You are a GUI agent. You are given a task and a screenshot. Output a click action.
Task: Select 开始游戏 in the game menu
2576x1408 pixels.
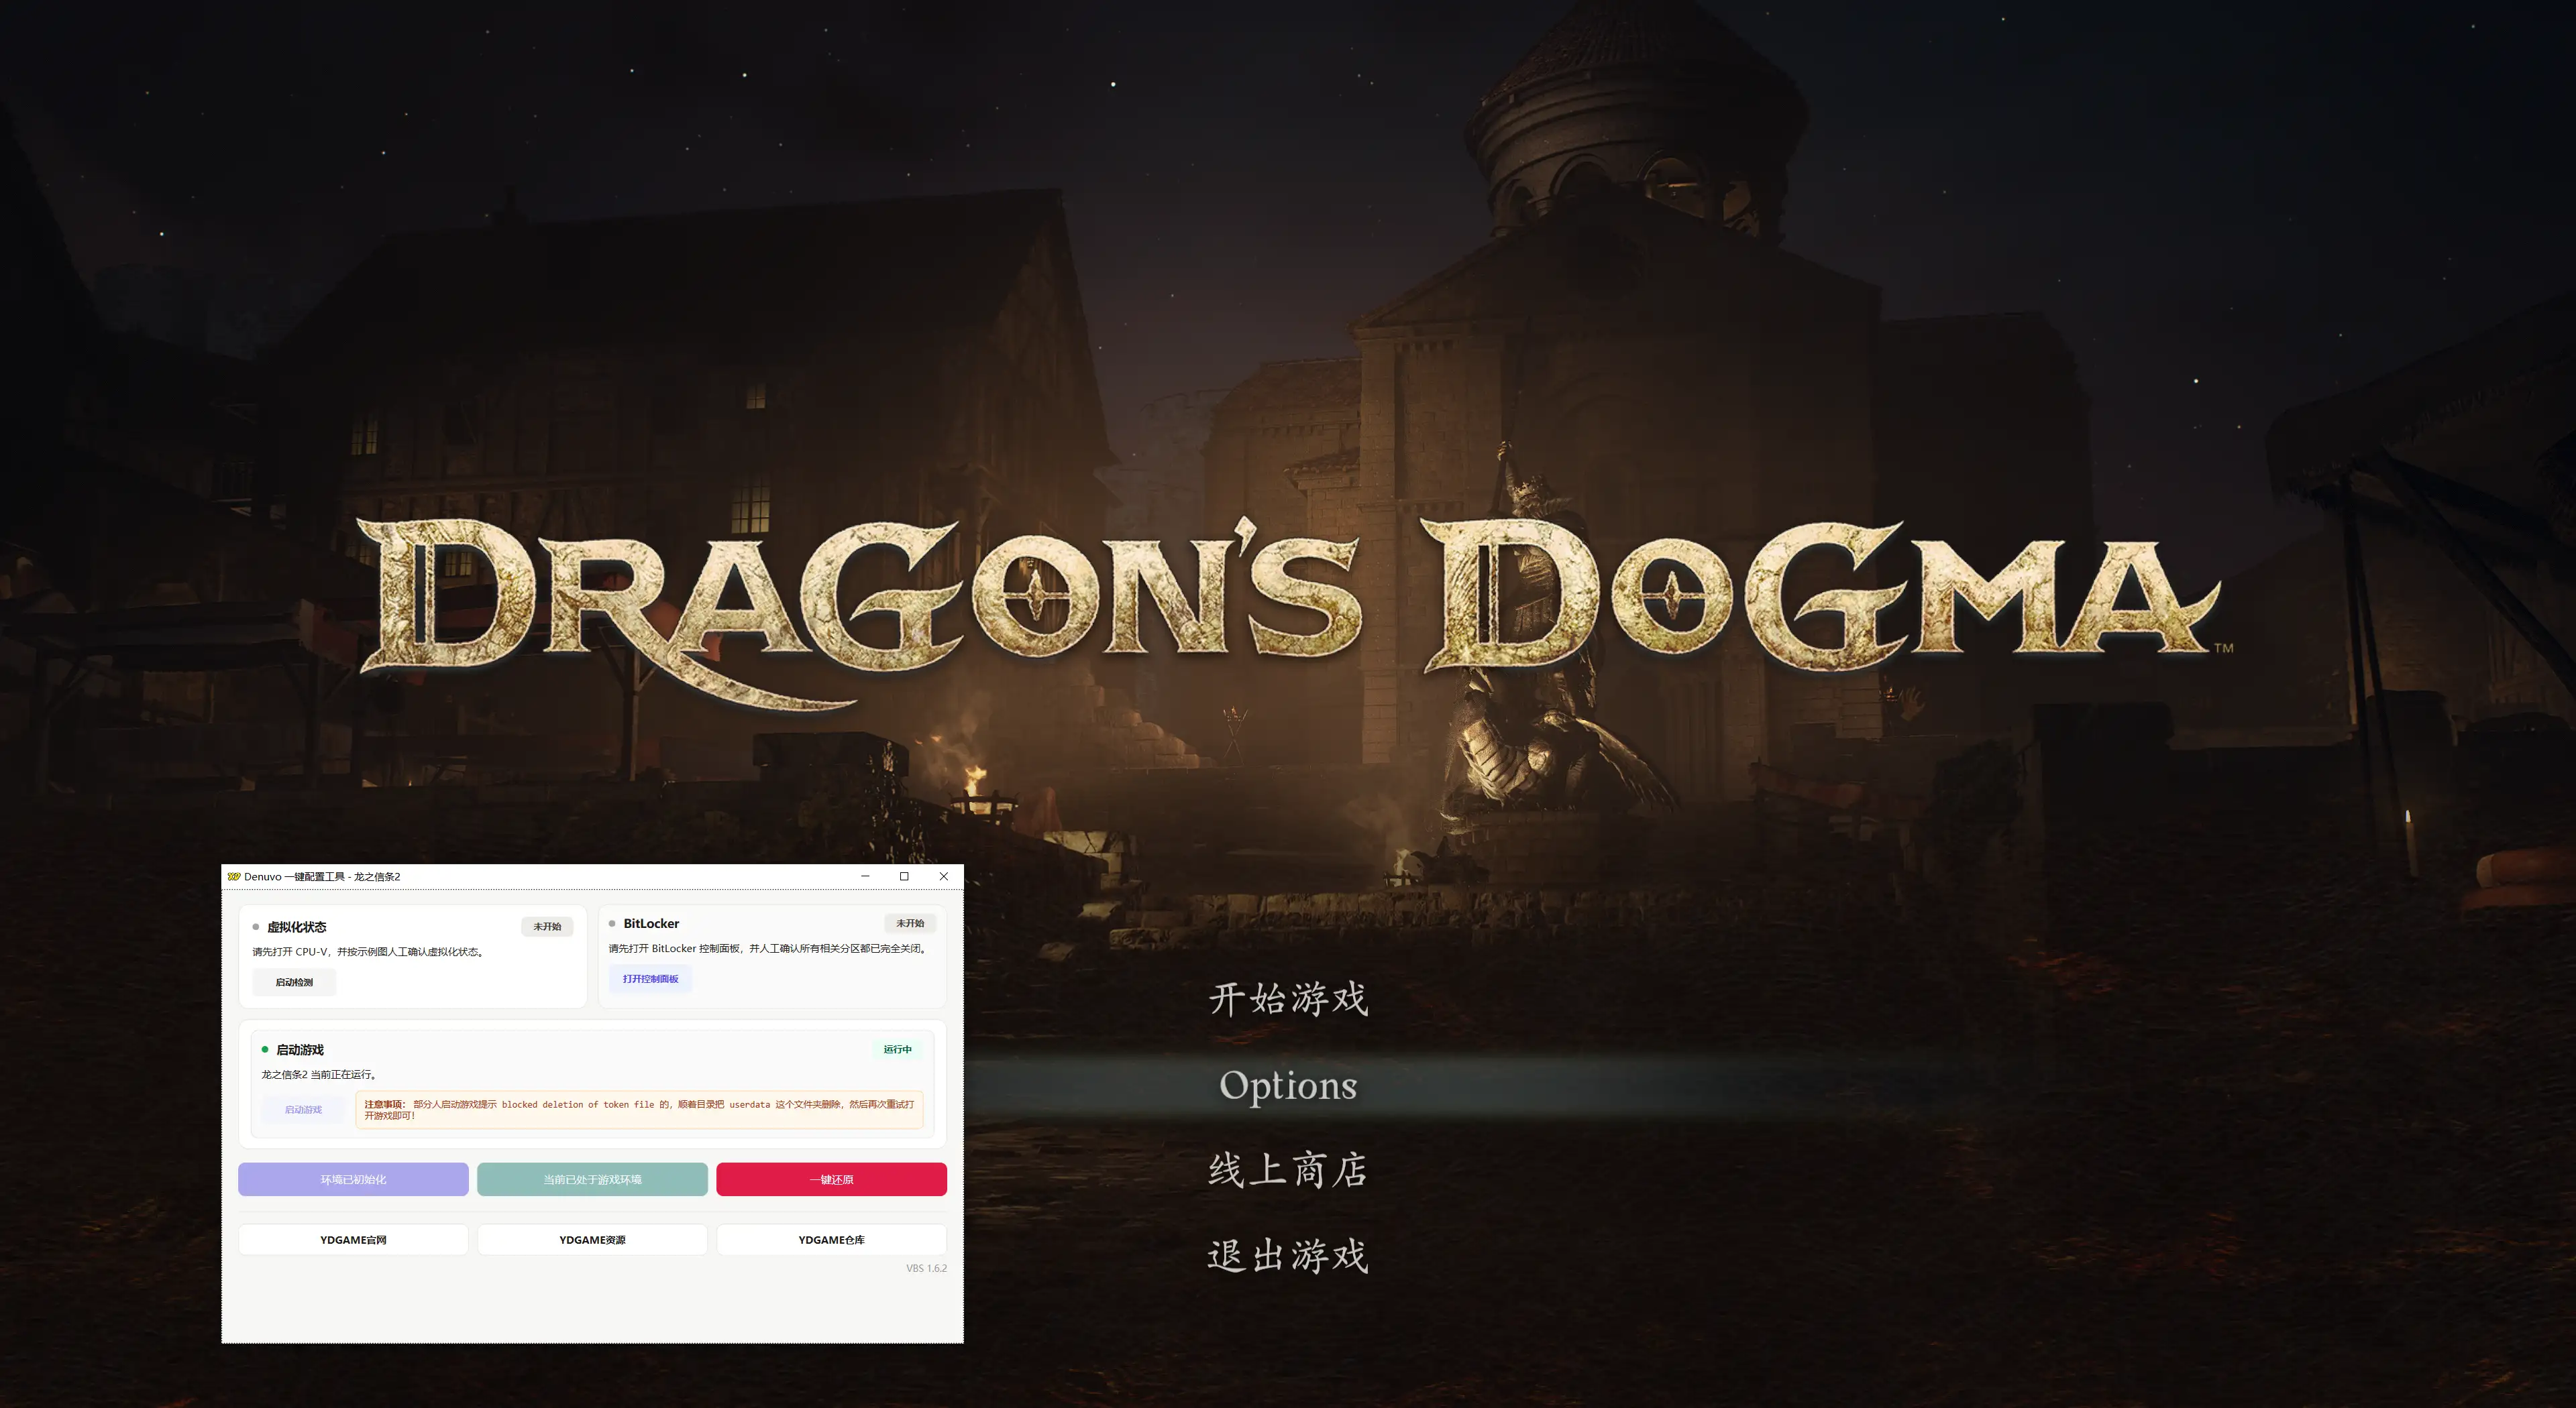pyautogui.click(x=1288, y=998)
